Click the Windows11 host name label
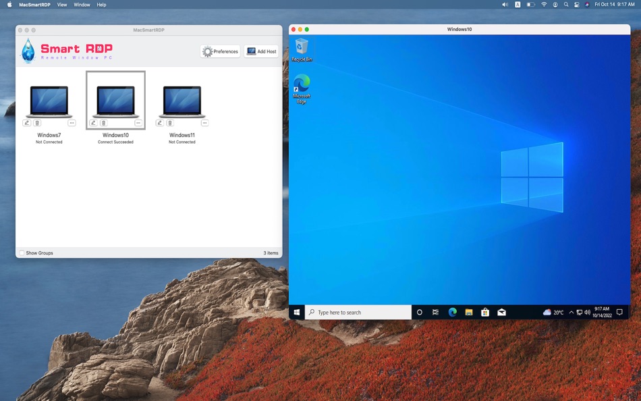641x401 pixels. 182,135
